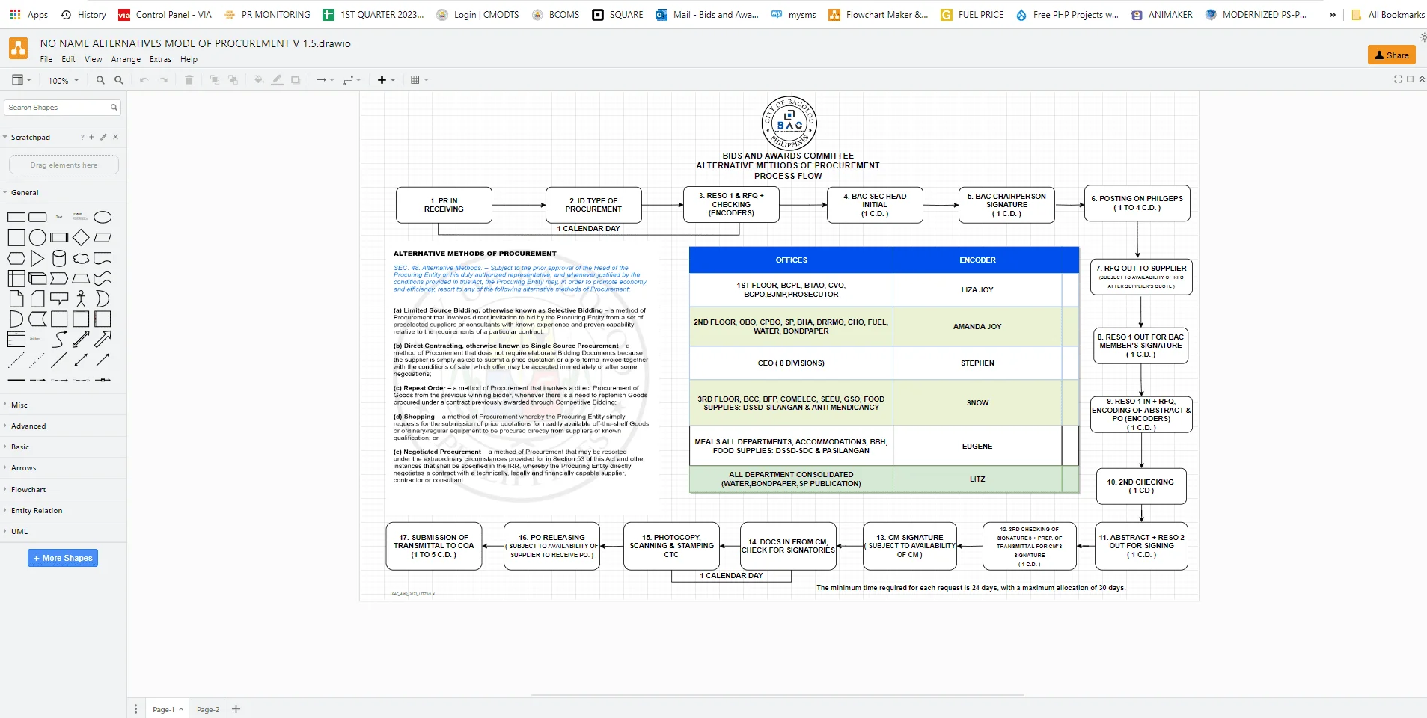Toggle the Format panel icon
Viewport: 1427px width, 718px height.
1411,79
